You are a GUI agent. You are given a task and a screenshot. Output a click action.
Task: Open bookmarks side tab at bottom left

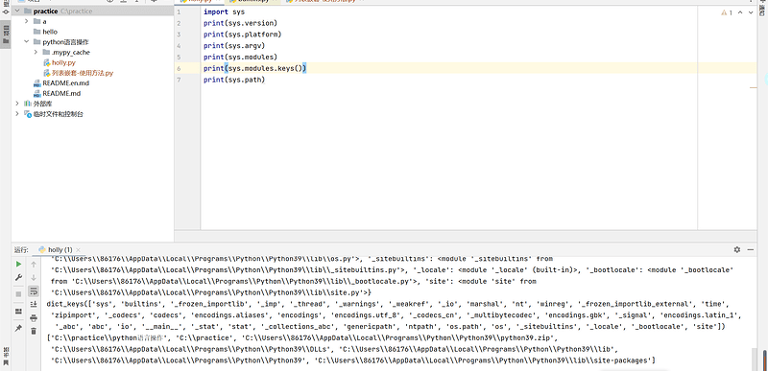tap(6, 358)
